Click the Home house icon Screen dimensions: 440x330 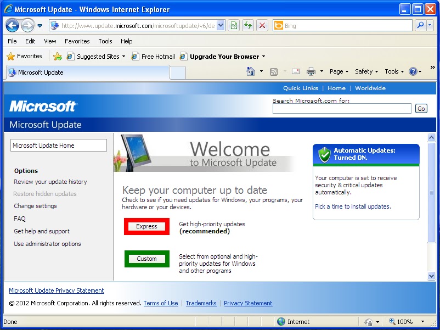coord(250,71)
